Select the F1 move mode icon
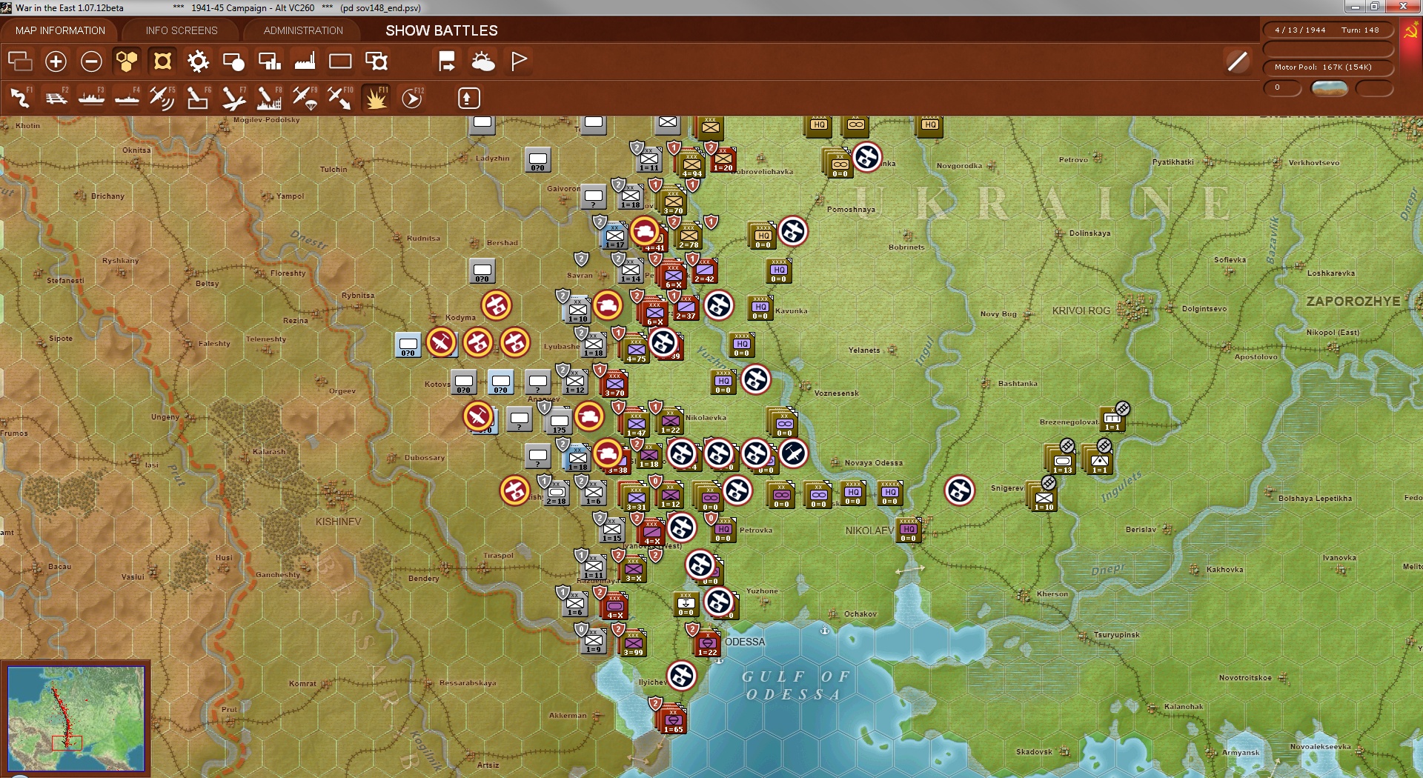The width and height of the screenshot is (1423, 778). 20,98
